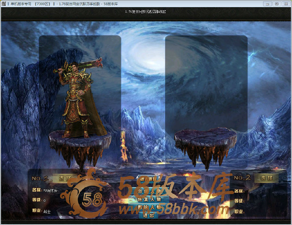Click the server title 1.76复古网安沉默四季战歌
The height and width of the screenshot is (225, 292).
[145, 12]
